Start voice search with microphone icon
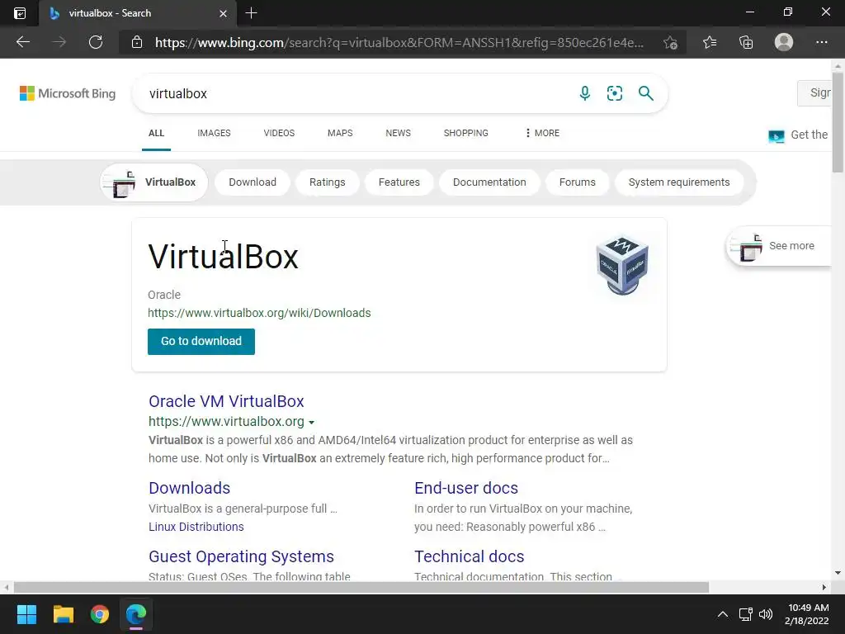This screenshot has width=845, height=634. pos(585,93)
